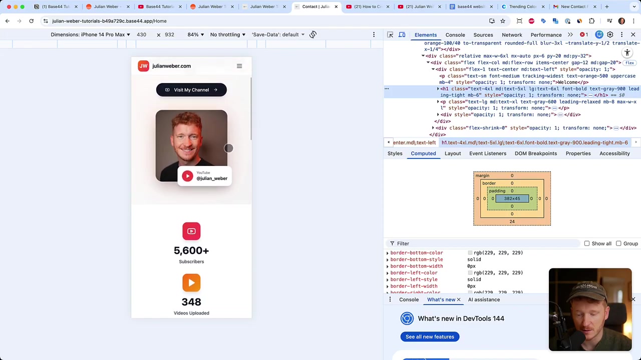Open a new browser tab with plus
Image resolution: width=641 pixels, height=360 pixels.
[607, 6]
